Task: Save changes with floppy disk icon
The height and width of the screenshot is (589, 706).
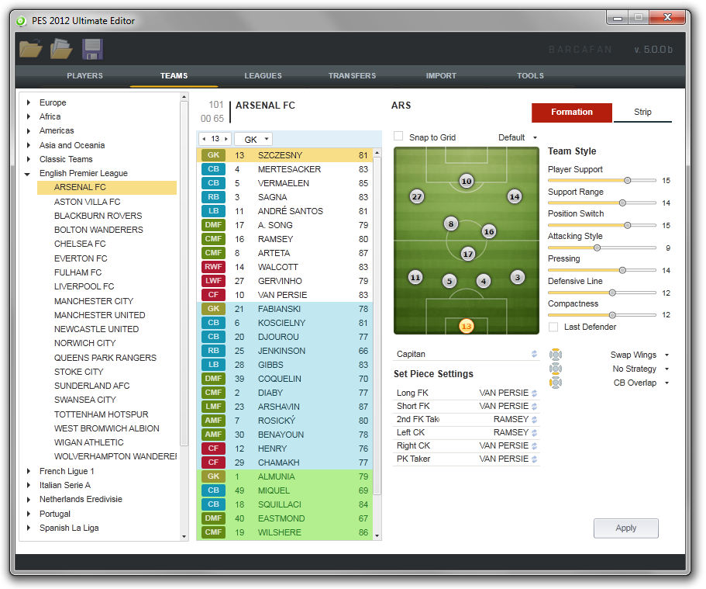Action: (x=92, y=49)
